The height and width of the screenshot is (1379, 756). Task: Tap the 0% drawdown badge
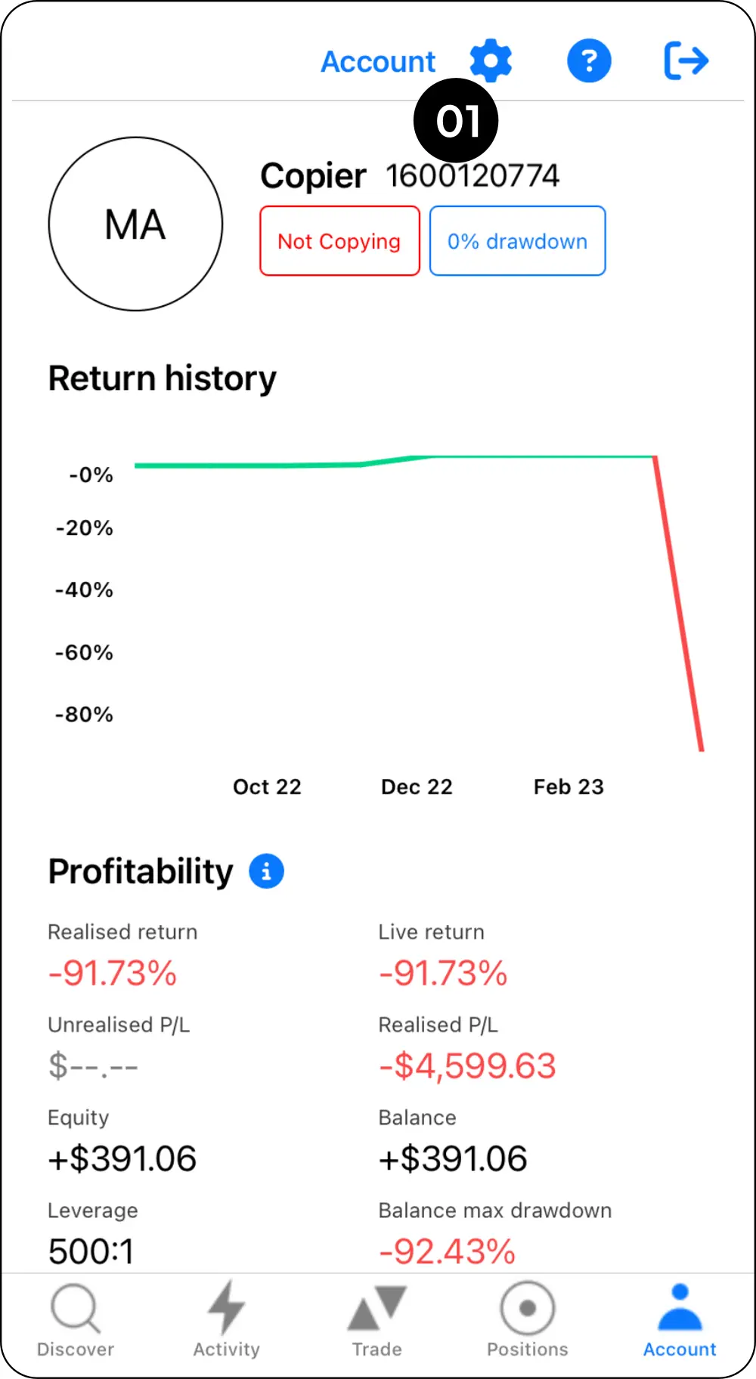(x=517, y=241)
